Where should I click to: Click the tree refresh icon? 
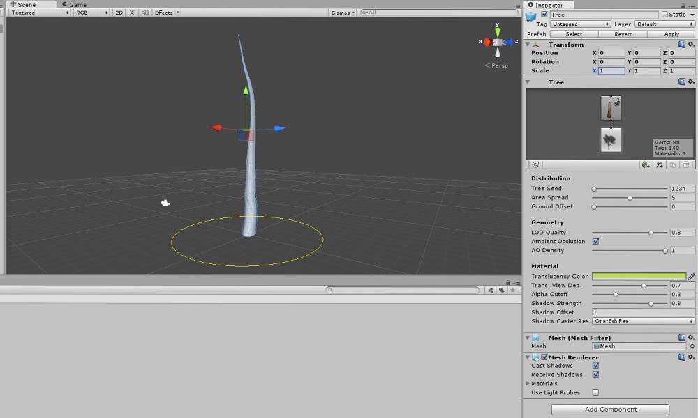coord(535,164)
